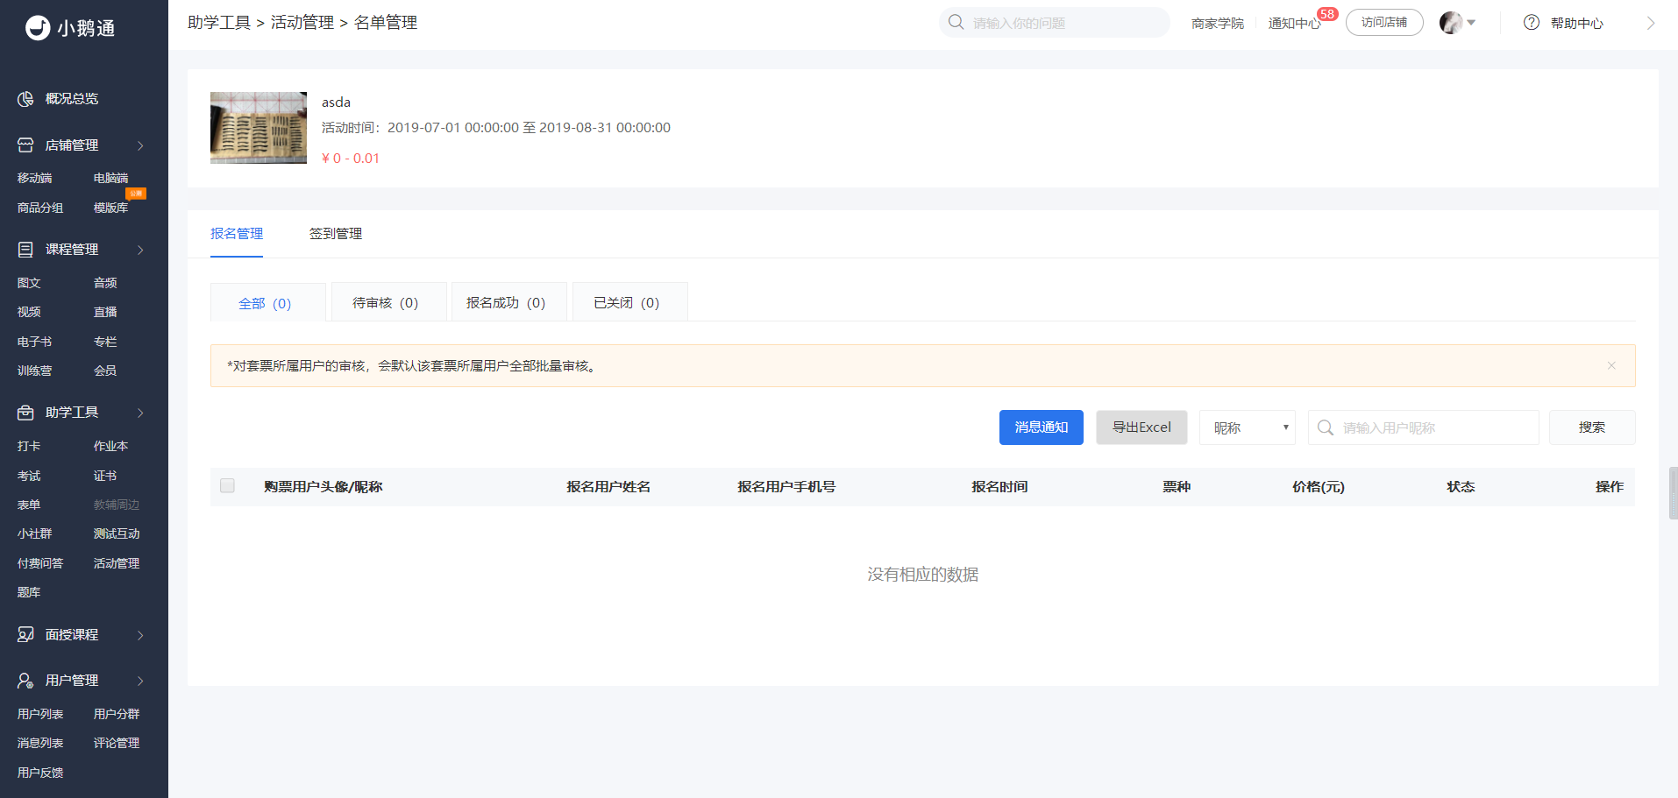Click the 请输入用户昵称 search field
This screenshot has height=798, width=1678.
(x=1424, y=427)
